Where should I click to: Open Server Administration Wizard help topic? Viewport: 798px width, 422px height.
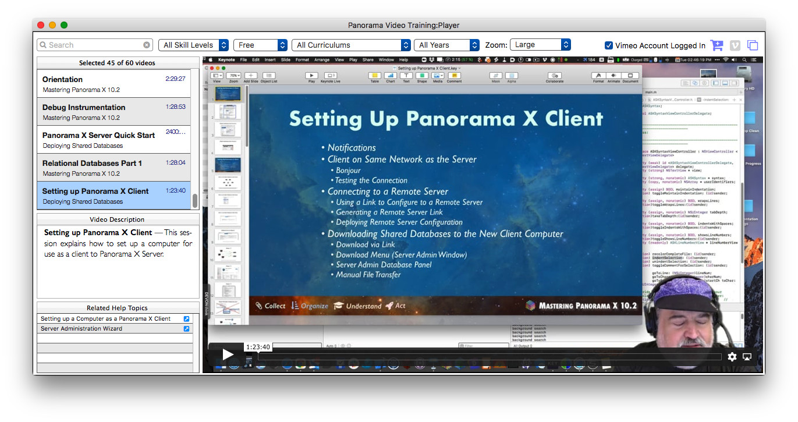click(x=81, y=329)
